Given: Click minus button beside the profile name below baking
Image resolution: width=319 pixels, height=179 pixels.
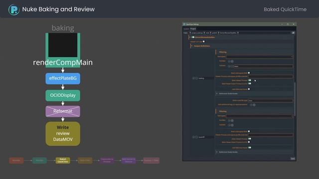Looking at the screenshot, I should (196, 137).
